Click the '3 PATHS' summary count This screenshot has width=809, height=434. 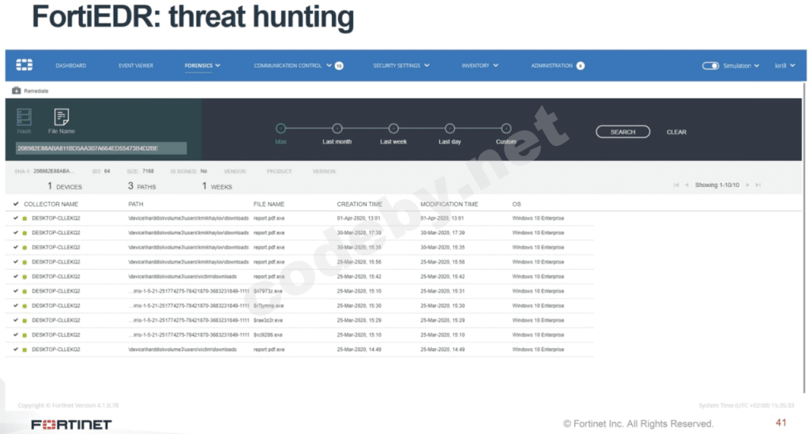(x=142, y=186)
